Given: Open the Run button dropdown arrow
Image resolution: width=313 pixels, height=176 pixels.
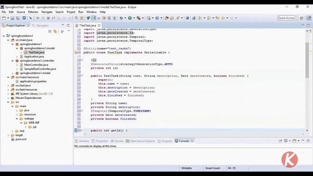Looking at the screenshot, I should point(134,18).
